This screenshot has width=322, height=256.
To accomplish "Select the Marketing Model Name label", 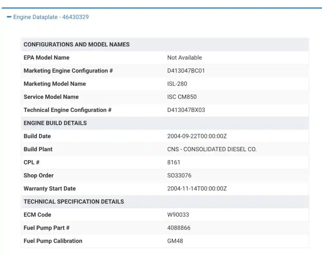I will pyautogui.click(x=55, y=84).
